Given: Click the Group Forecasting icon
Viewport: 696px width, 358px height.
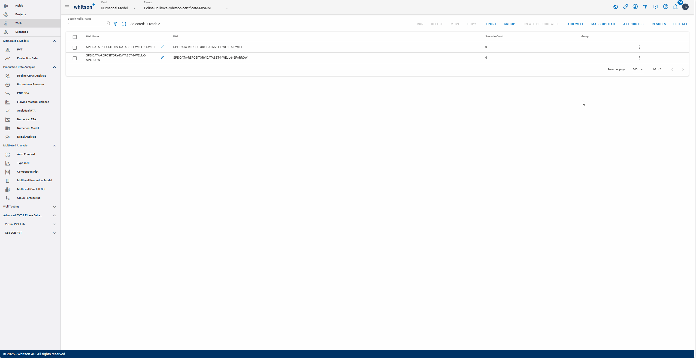Looking at the screenshot, I should click(x=8, y=198).
